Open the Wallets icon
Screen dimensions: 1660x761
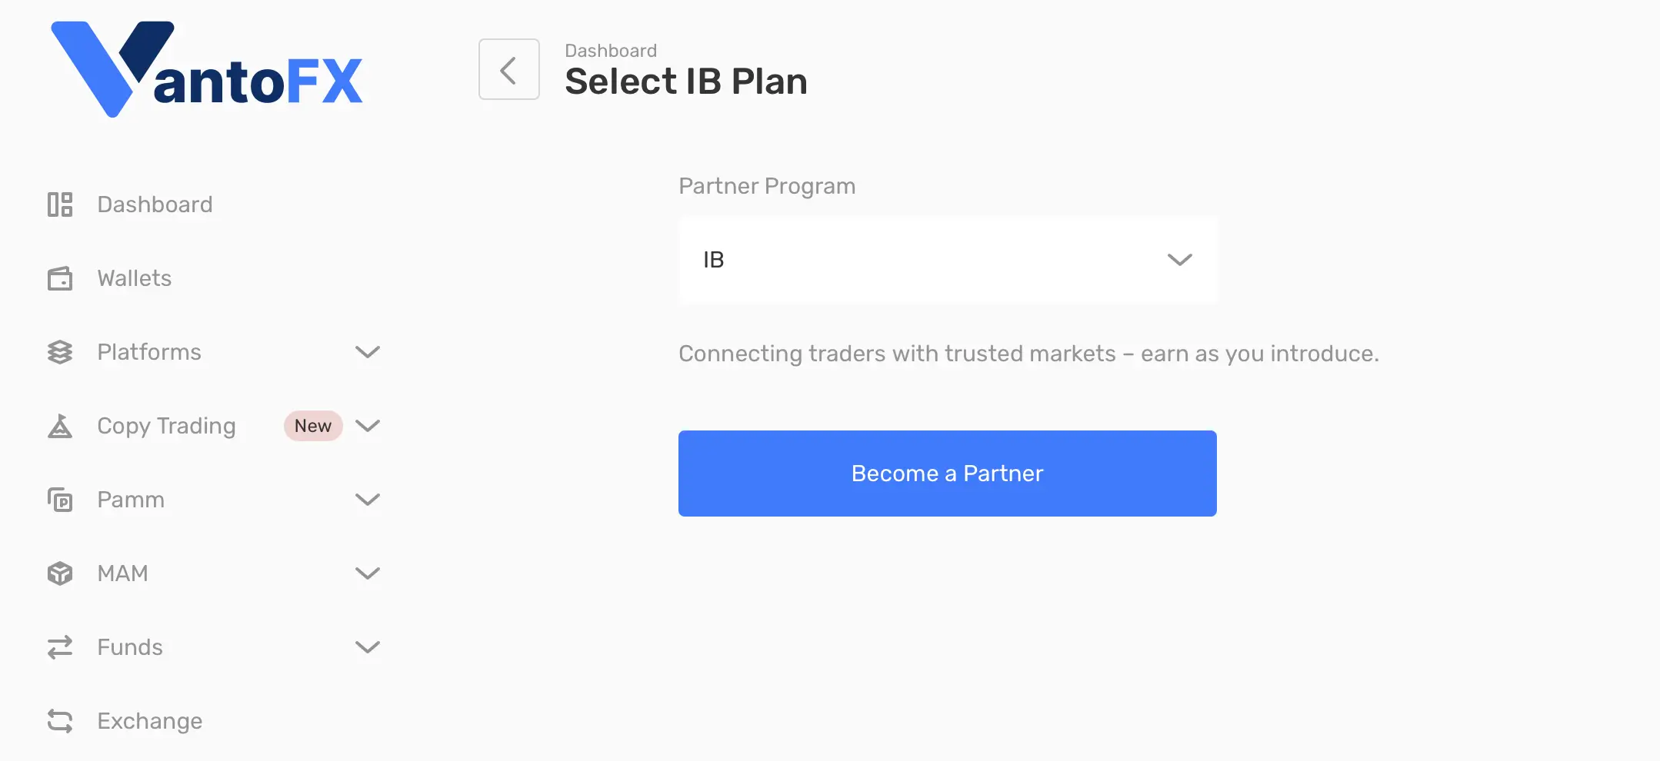[x=60, y=278]
